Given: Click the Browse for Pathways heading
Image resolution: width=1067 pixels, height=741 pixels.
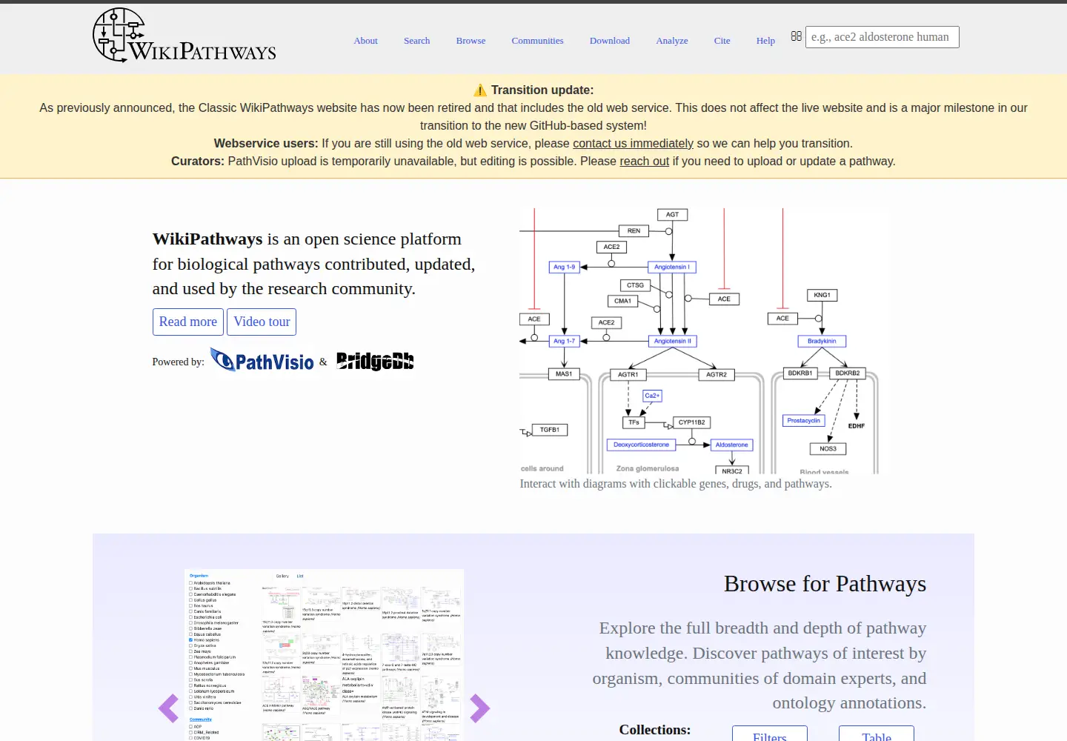Looking at the screenshot, I should click(825, 584).
